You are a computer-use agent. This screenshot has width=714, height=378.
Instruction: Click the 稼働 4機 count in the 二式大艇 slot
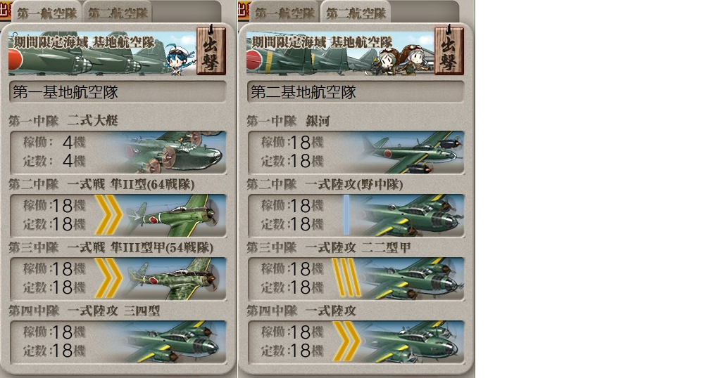click(x=55, y=143)
